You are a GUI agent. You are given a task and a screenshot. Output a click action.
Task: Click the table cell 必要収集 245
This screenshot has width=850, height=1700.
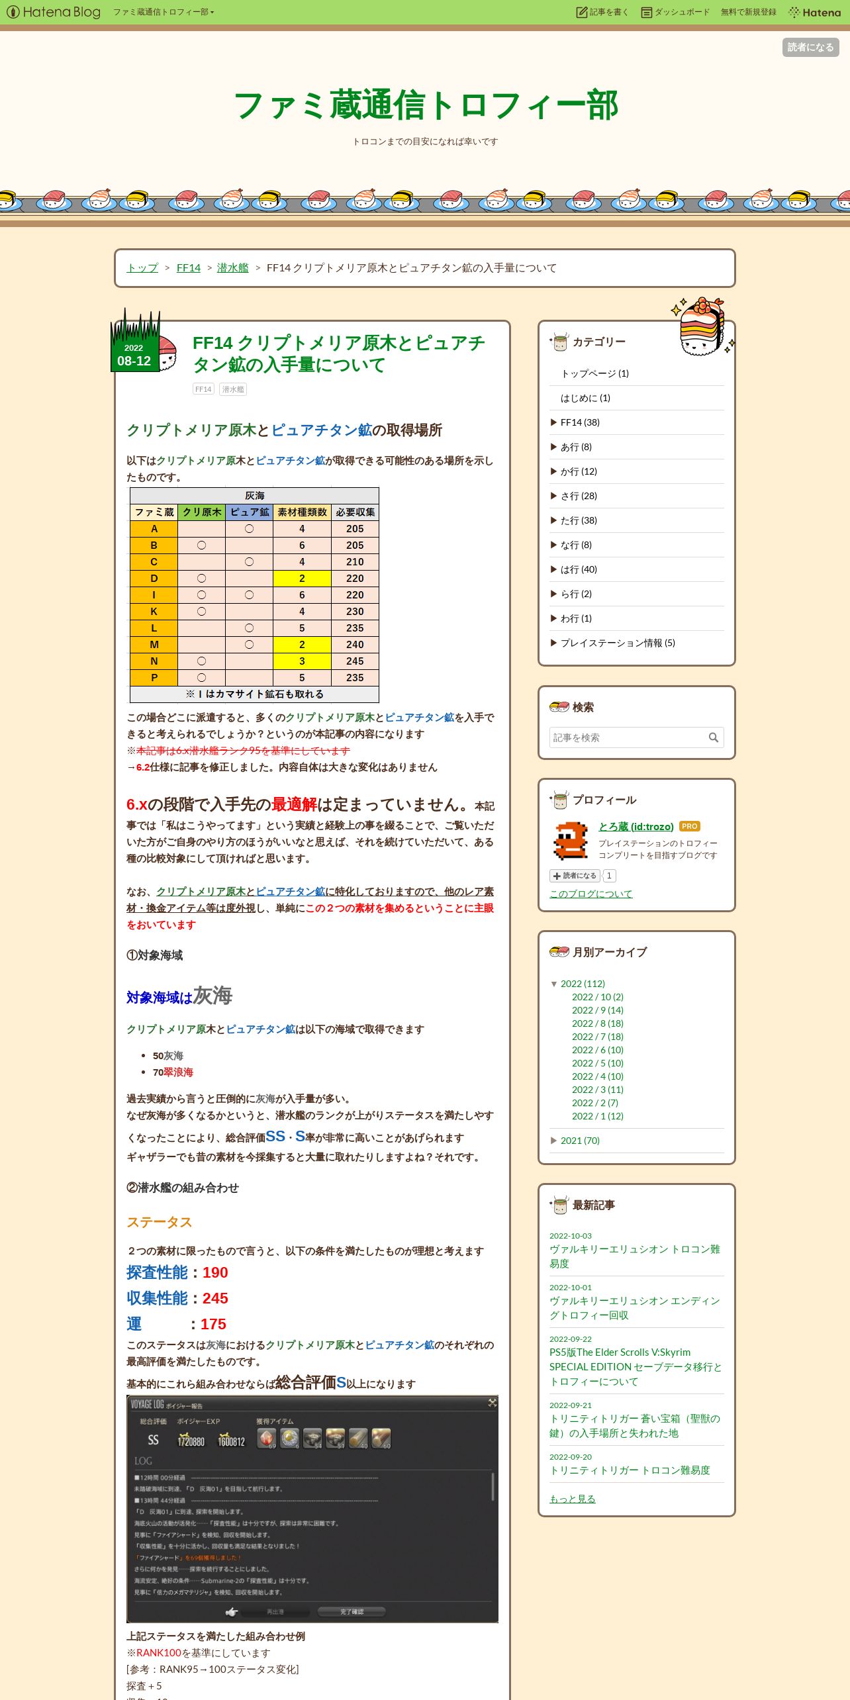(x=355, y=661)
